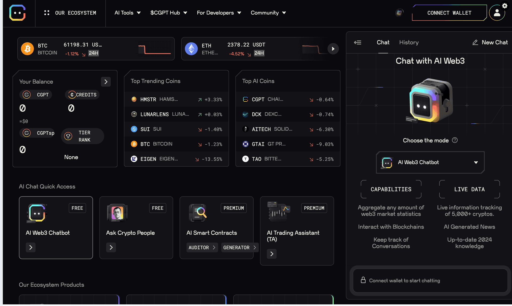512x306 pixels.
Task: Expand the For Developers dropdown
Action: [x=219, y=13]
